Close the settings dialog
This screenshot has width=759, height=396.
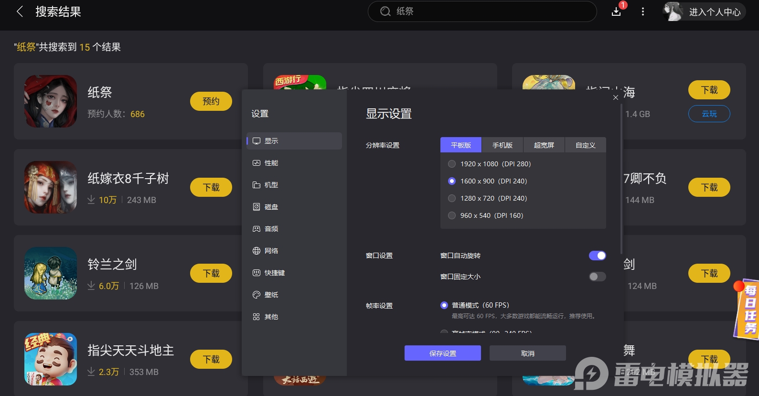[x=616, y=97]
